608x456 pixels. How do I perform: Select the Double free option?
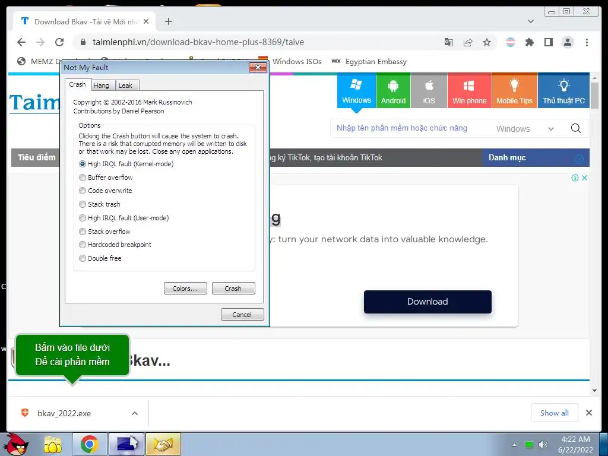point(100,258)
